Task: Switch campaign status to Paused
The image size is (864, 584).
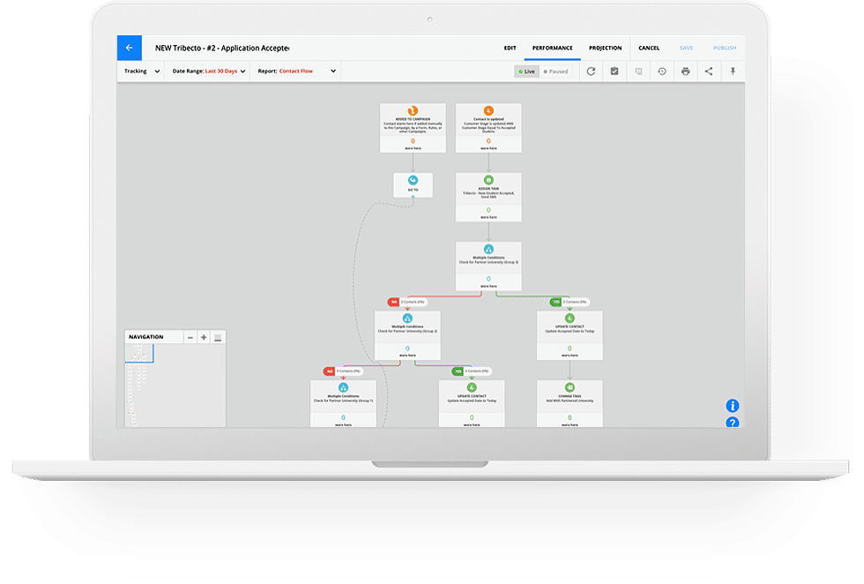Action: 555,71
